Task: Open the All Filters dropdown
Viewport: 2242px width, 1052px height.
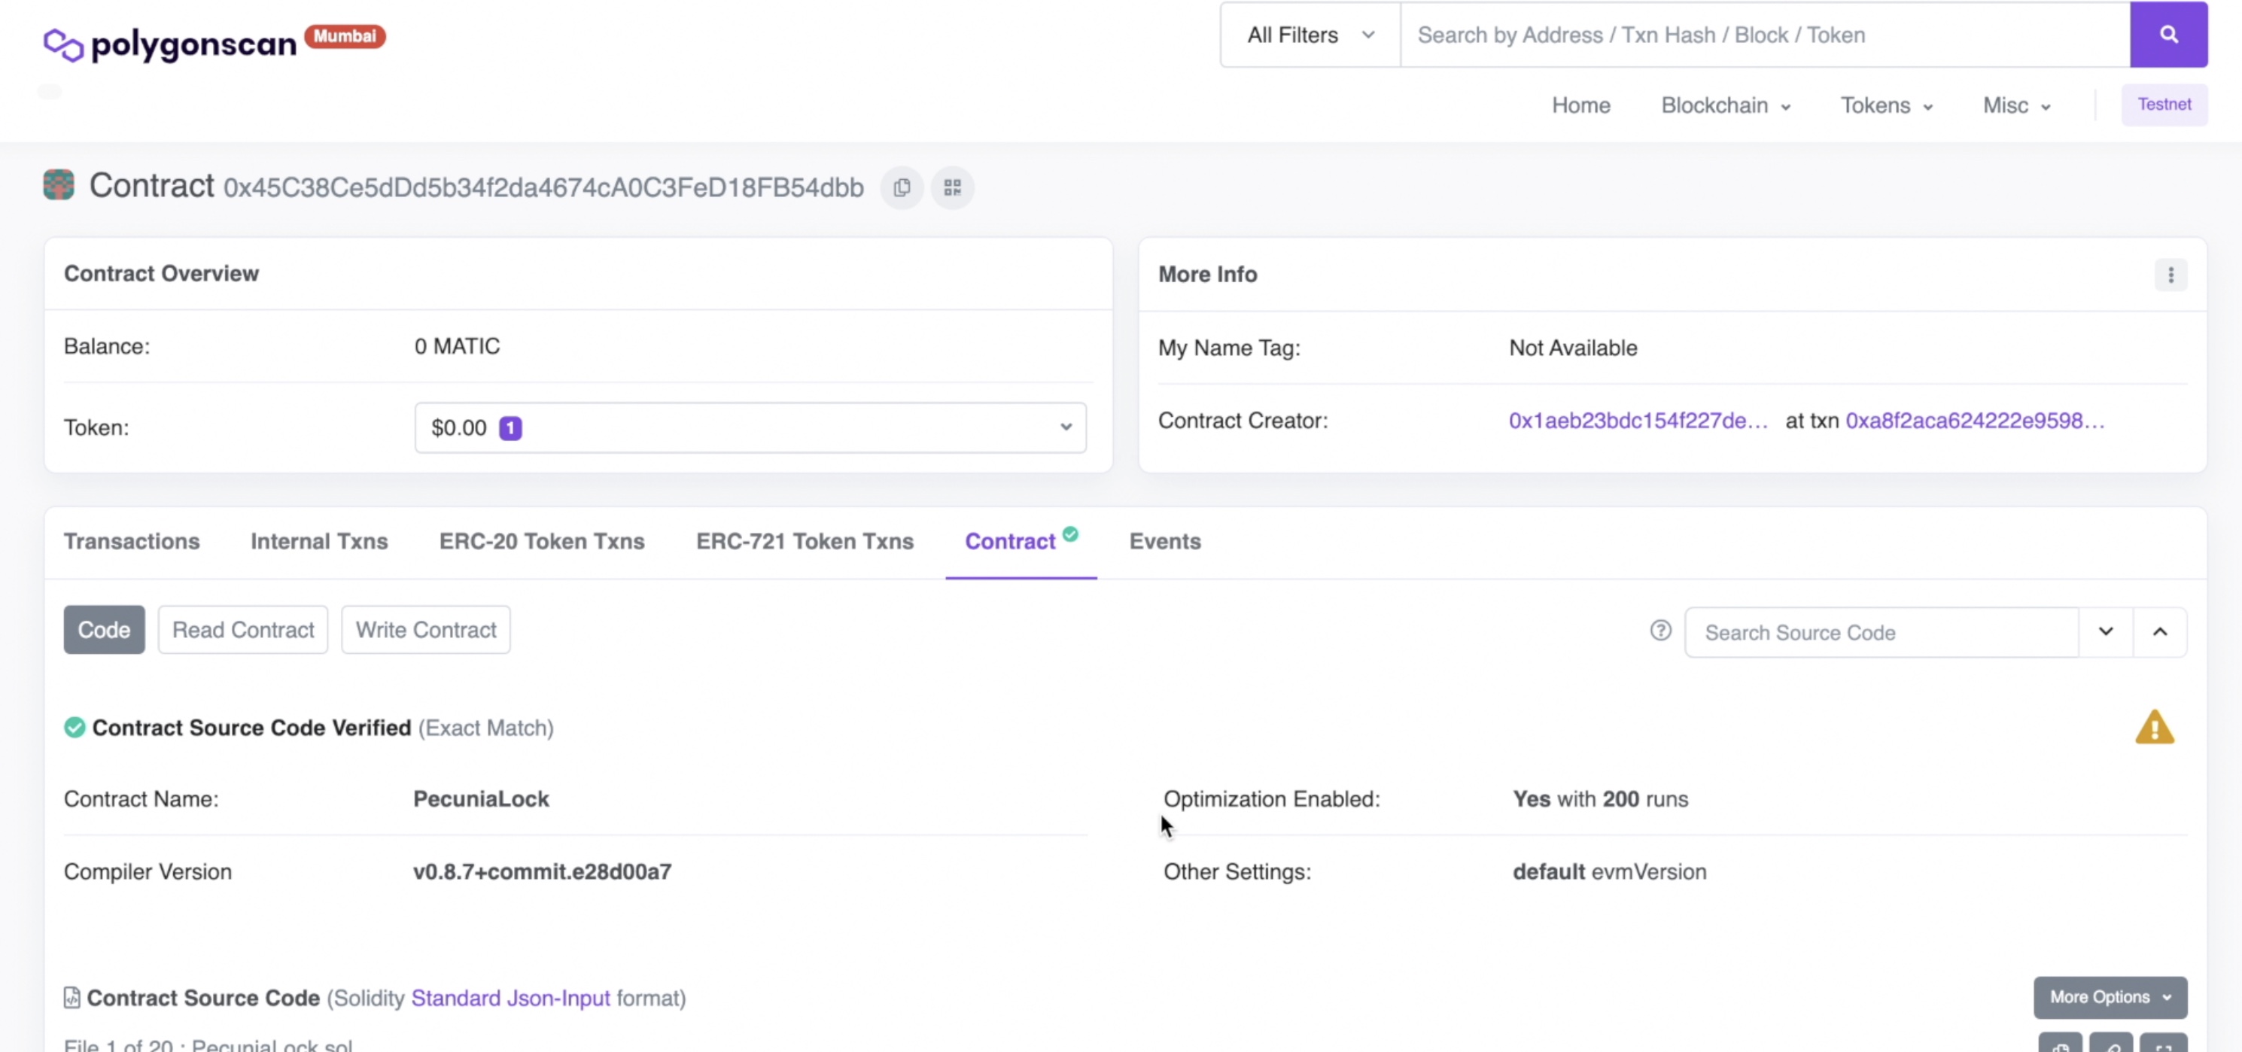Action: [1309, 35]
